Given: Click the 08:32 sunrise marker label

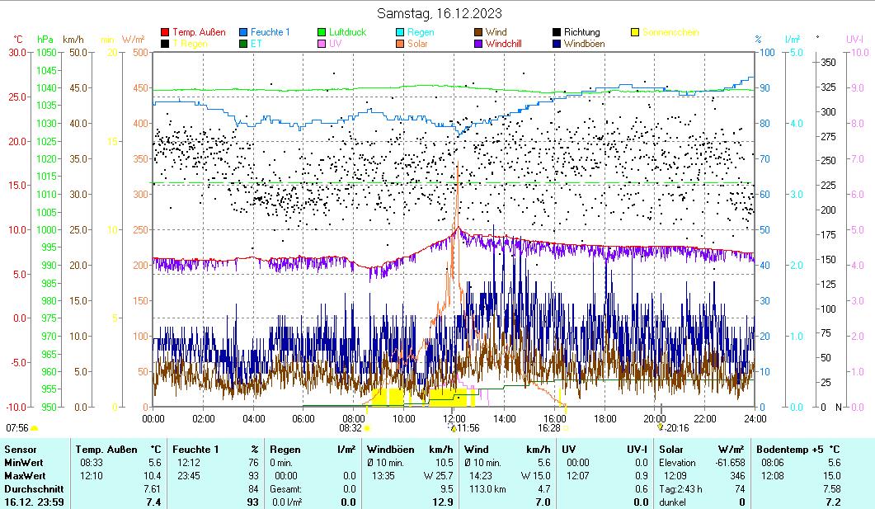Looking at the screenshot, I should point(350,428).
